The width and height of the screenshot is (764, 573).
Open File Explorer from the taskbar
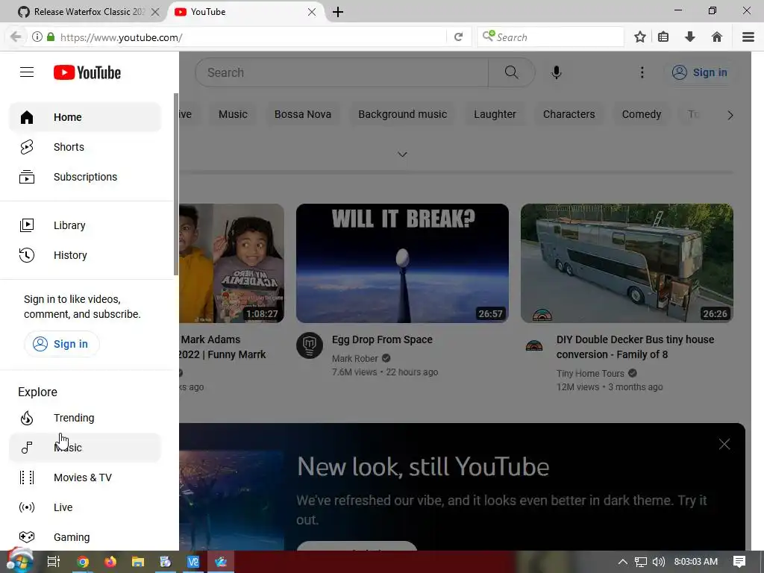point(138,562)
